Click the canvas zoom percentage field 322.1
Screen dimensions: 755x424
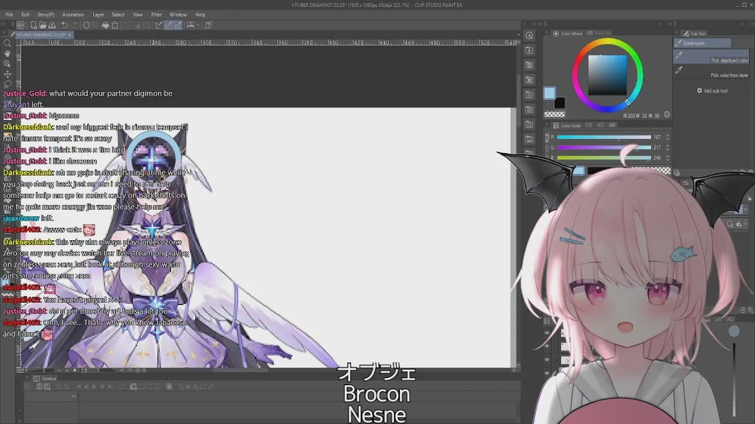click(x=29, y=370)
